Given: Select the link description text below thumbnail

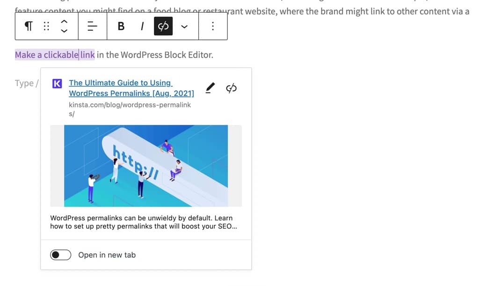Looking at the screenshot, I should pos(140,222).
